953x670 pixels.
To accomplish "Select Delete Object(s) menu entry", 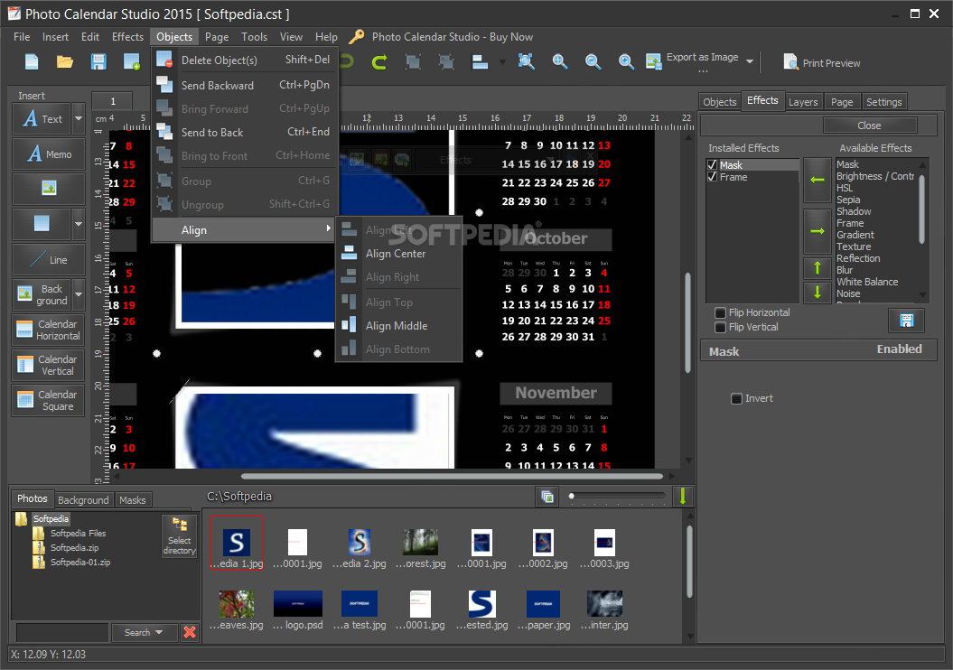I will 245,60.
